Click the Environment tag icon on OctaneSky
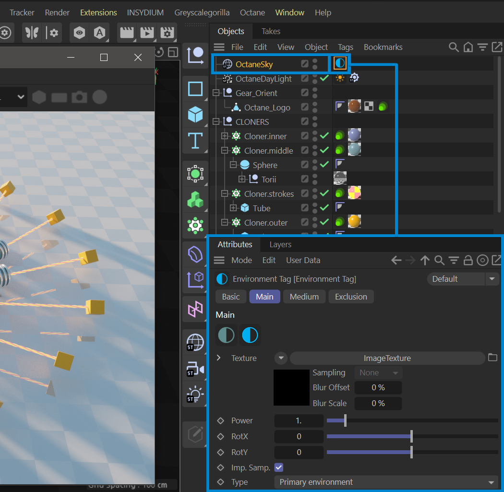 (x=340, y=63)
